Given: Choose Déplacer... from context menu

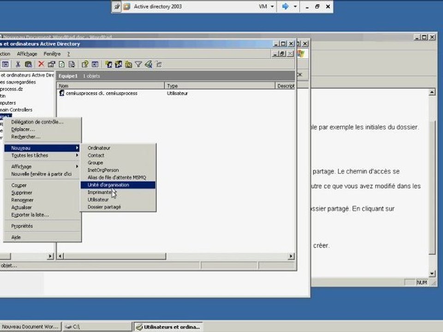Looking at the screenshot, I should pos(42,129).
